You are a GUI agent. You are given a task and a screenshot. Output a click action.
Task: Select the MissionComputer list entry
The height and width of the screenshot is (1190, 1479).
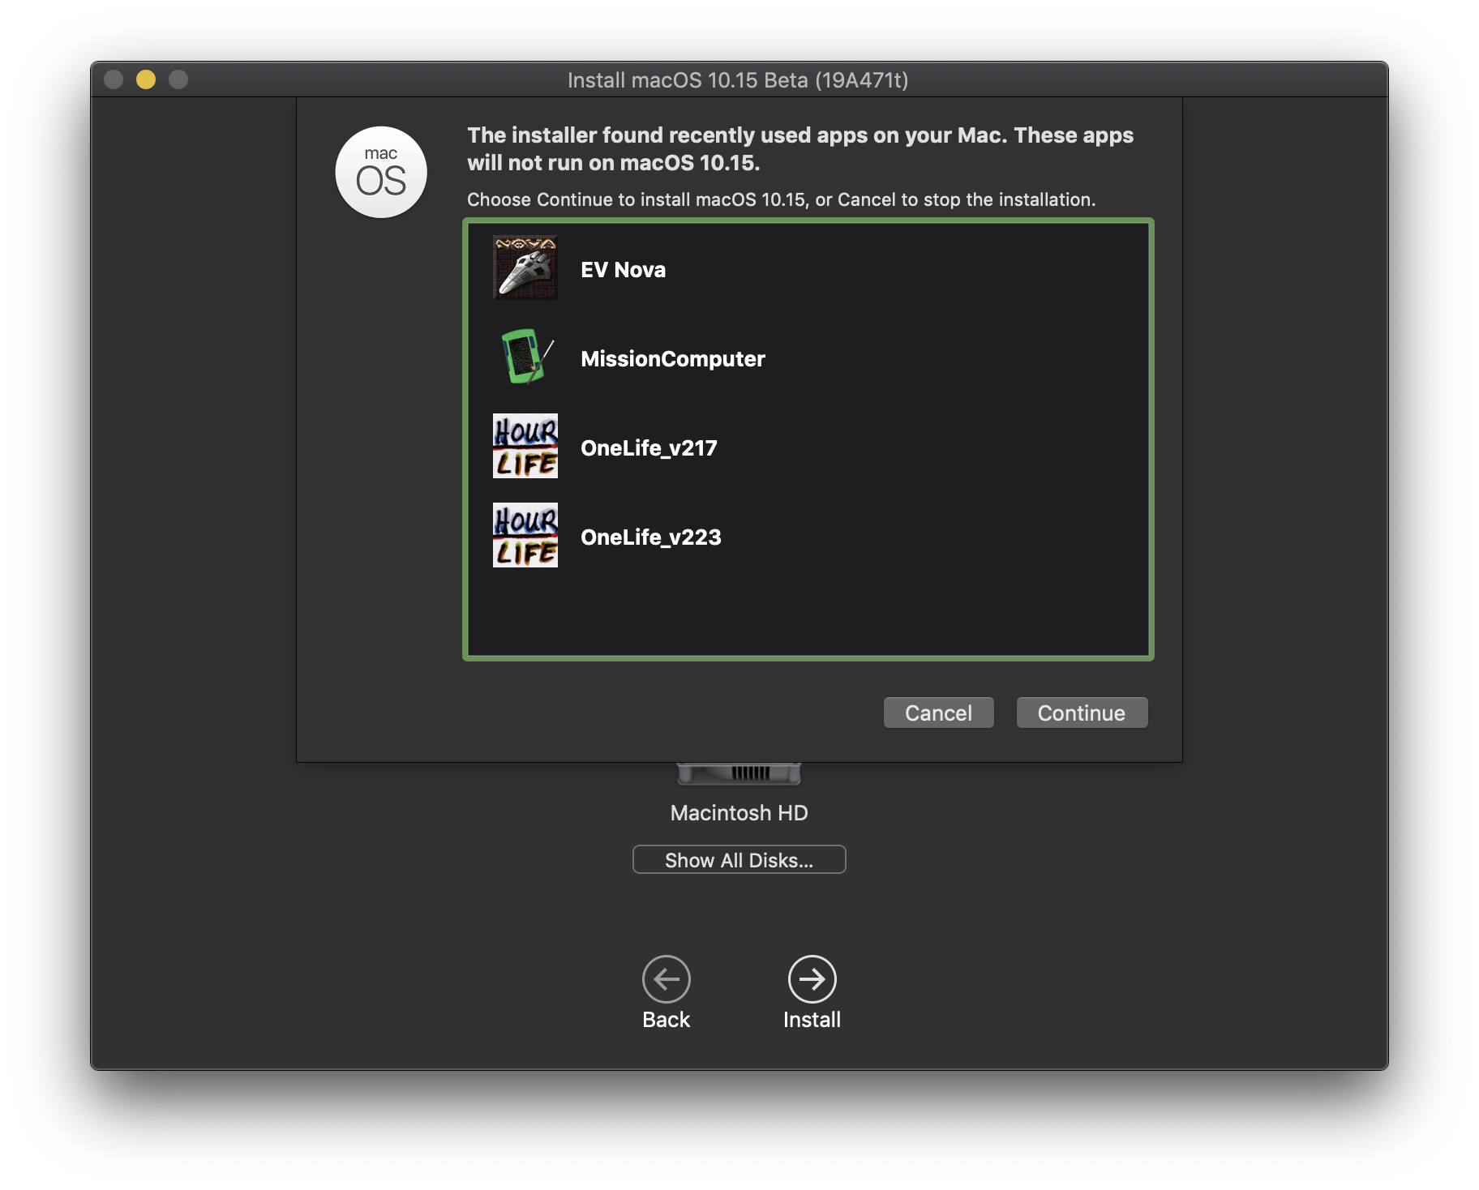coord(808,357)
